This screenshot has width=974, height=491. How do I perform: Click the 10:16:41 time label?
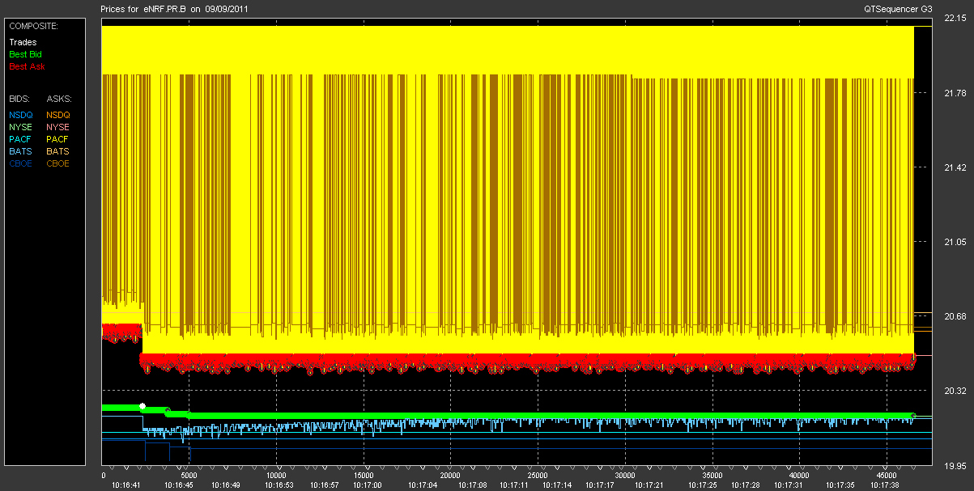click(x=127, y=485)
